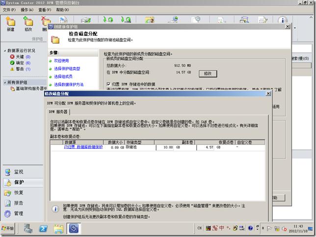Open Server Manager from the taskbar

pos(28,229)
